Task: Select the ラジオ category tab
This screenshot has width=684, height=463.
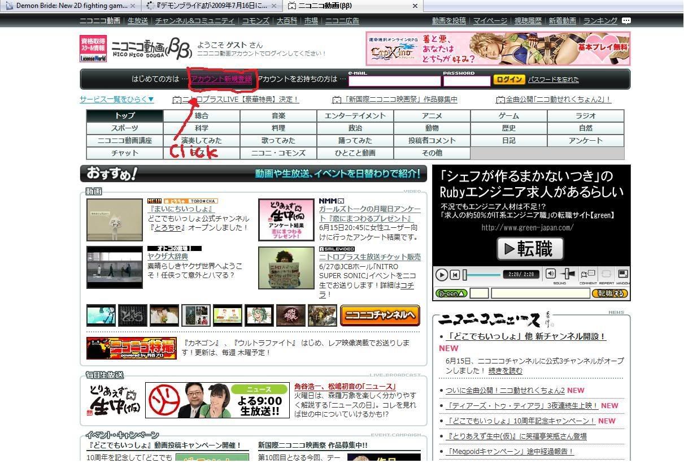Action: [586, 116]
